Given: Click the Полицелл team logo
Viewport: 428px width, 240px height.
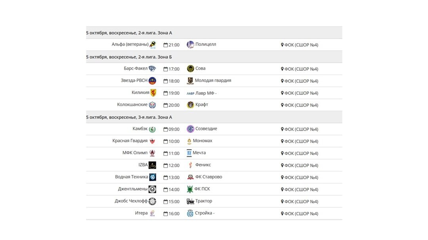Looking at the screenshot, I should click(190, 45).
